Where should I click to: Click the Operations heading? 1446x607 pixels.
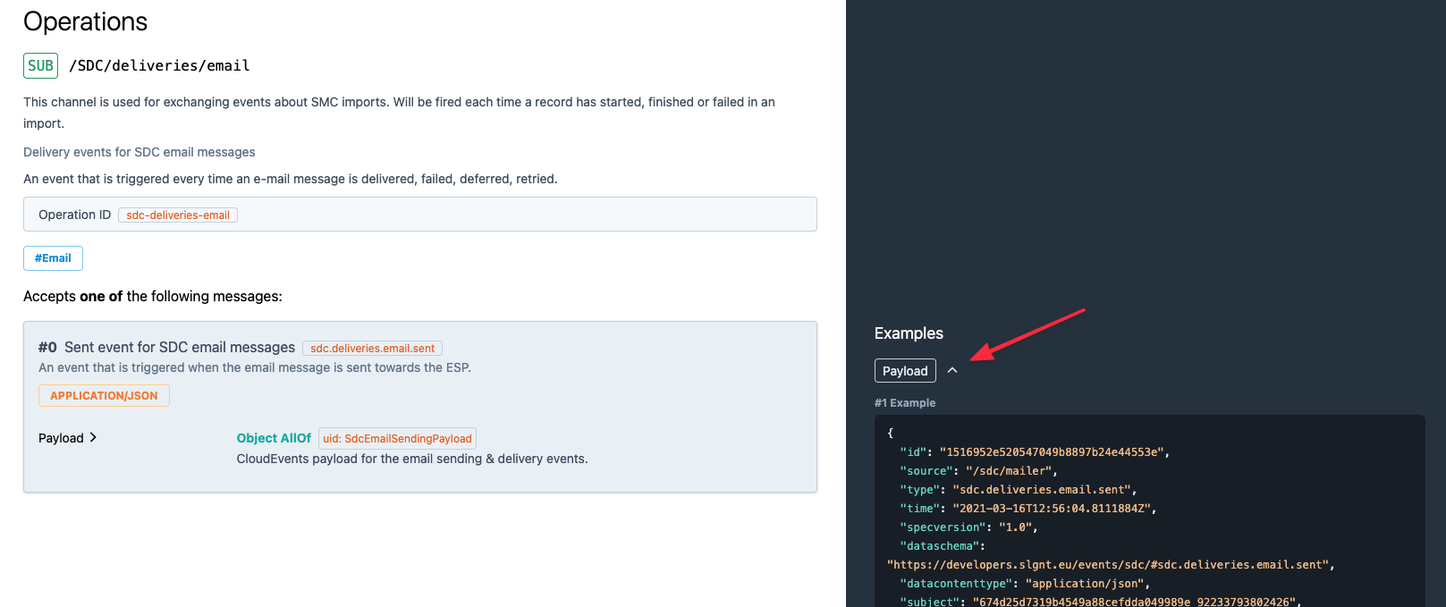click(x=85, y=21)
